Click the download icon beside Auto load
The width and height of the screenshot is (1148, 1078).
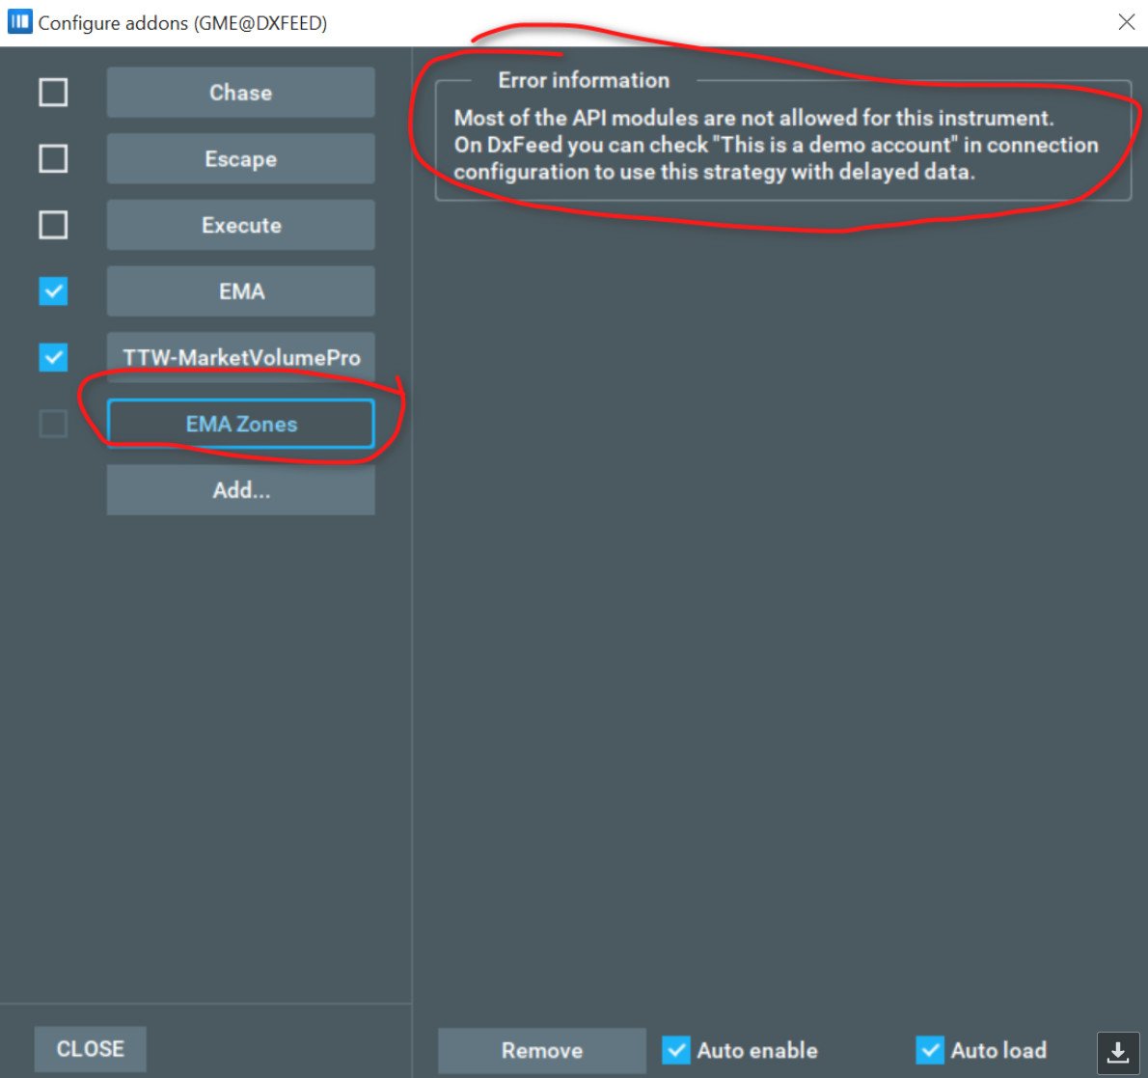pyautogui.click(x=1118, y=1051)
